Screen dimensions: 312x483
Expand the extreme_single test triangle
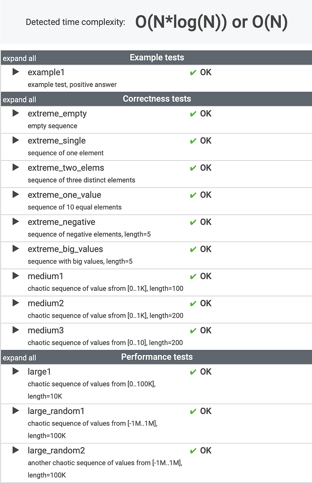click(16, 140)
